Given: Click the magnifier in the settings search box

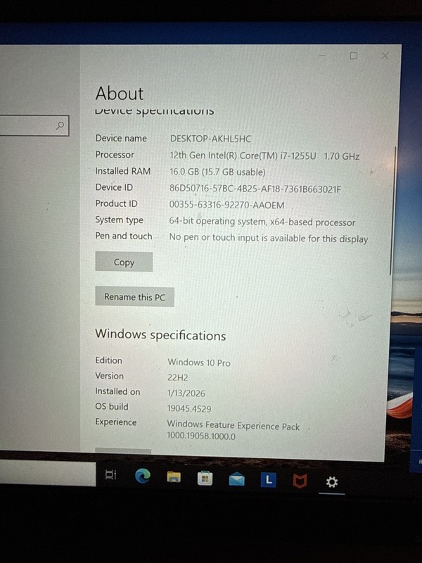Looking at the screenshot, I should pyautogui.click(x=60, y=125).
